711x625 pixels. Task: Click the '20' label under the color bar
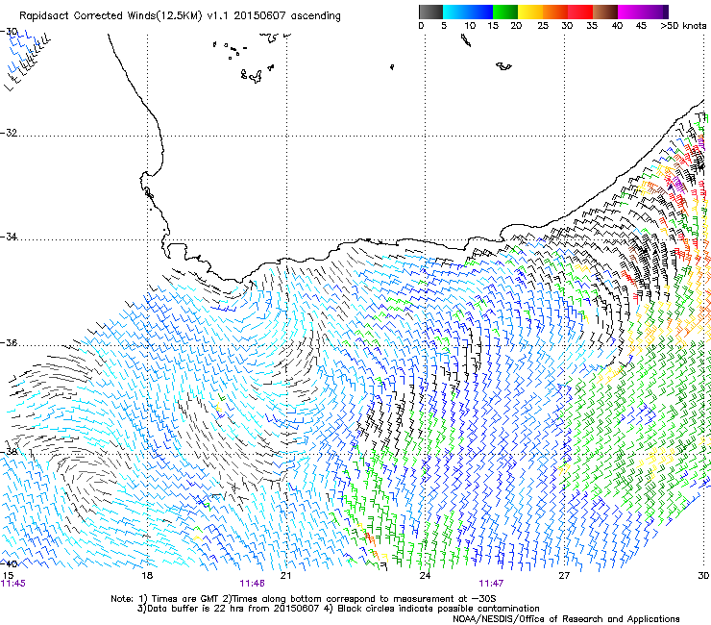(516, 26)
